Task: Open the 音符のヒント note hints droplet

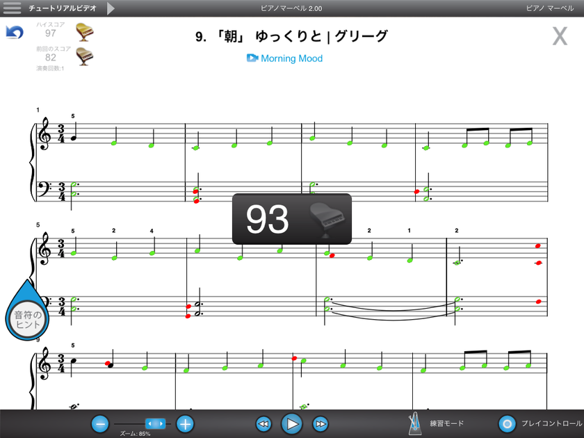Action: click(x=26, y=315)
